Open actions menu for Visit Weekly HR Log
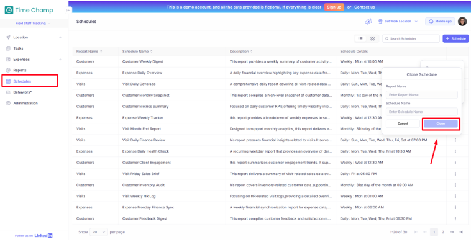 click(455, 196)
